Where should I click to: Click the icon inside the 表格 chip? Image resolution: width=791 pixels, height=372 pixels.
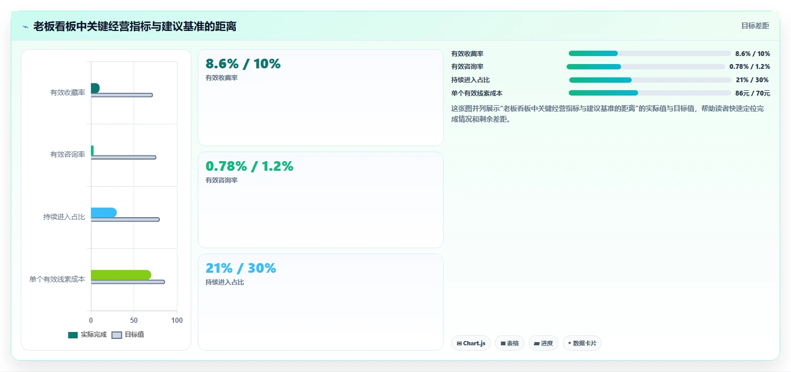(x=503, y=344)
